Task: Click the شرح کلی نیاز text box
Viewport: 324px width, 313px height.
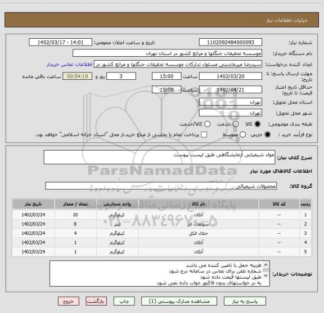Action: (x=159, y=157)
